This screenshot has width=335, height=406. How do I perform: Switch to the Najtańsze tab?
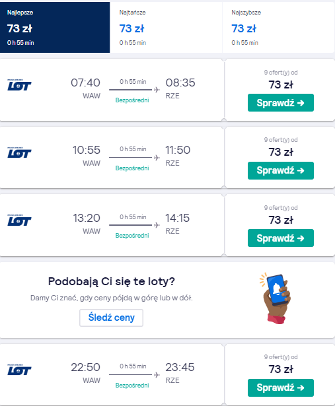(166, 27)
